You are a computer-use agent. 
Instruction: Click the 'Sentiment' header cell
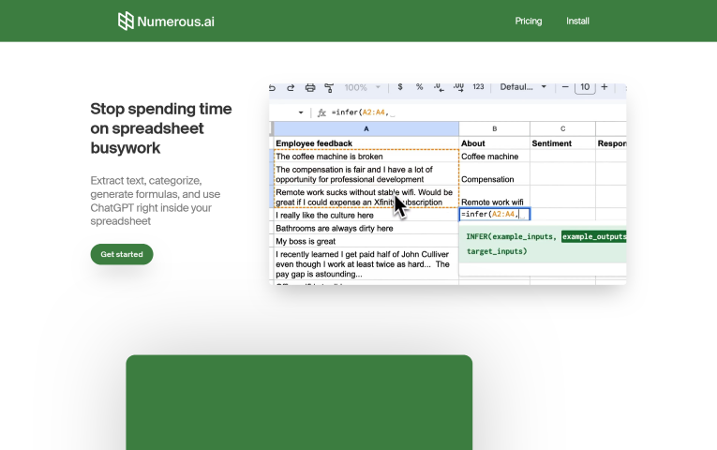point(563,143)
